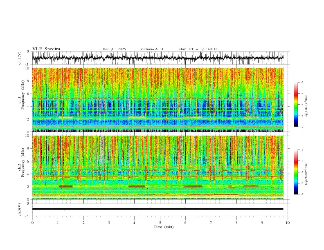Click the 'ch.1(V)' waveform axis label
The width and height of the screenshot is (324, 250).
click(20, 58)
